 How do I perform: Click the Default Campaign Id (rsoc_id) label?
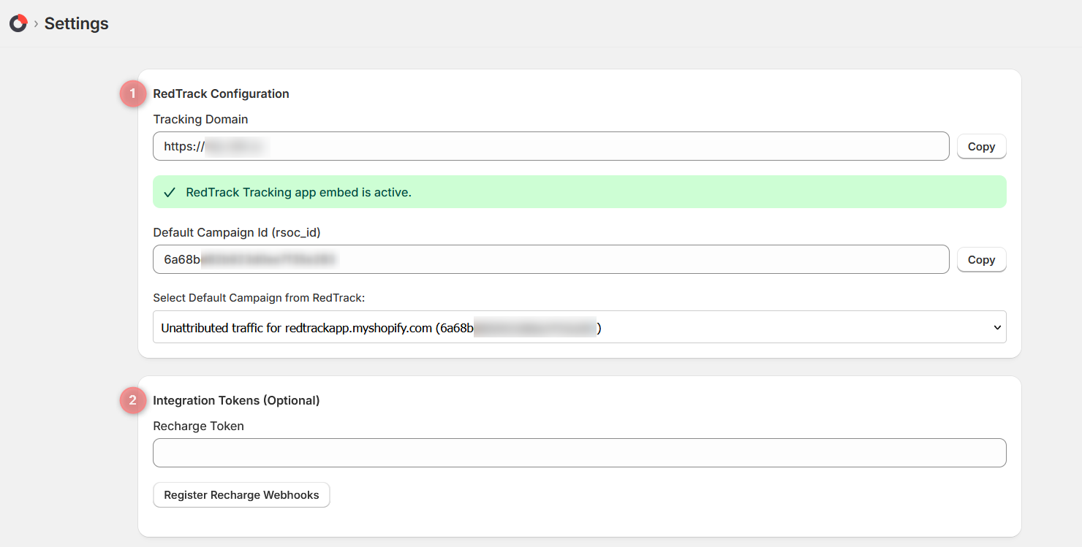(x=237, y=232)
